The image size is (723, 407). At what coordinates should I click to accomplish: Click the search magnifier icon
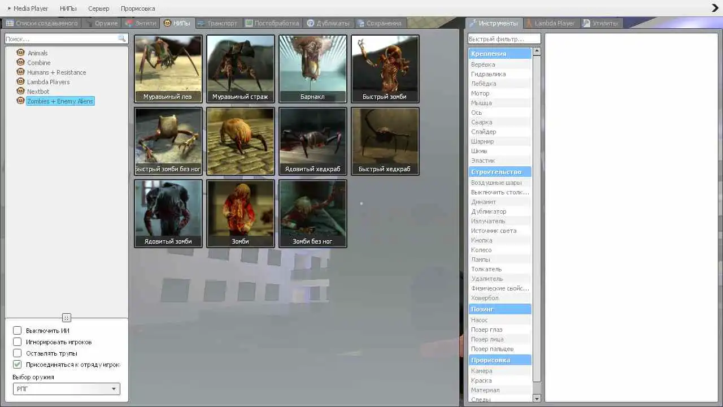121,38
